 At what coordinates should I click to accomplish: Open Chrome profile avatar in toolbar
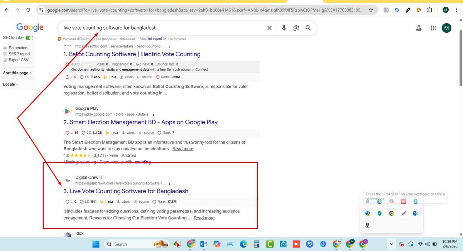tap(446, 10)
